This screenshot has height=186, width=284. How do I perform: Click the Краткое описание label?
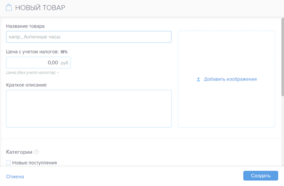point(27,85)
